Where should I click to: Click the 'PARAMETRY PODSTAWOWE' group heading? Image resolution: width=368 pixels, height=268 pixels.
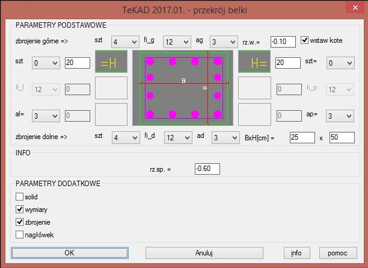61,25
